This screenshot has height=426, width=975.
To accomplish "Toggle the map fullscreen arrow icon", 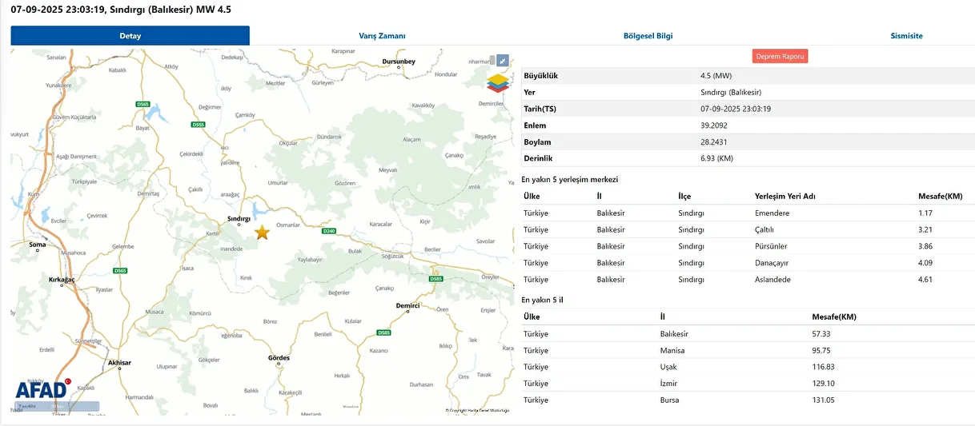I will 502,60.
